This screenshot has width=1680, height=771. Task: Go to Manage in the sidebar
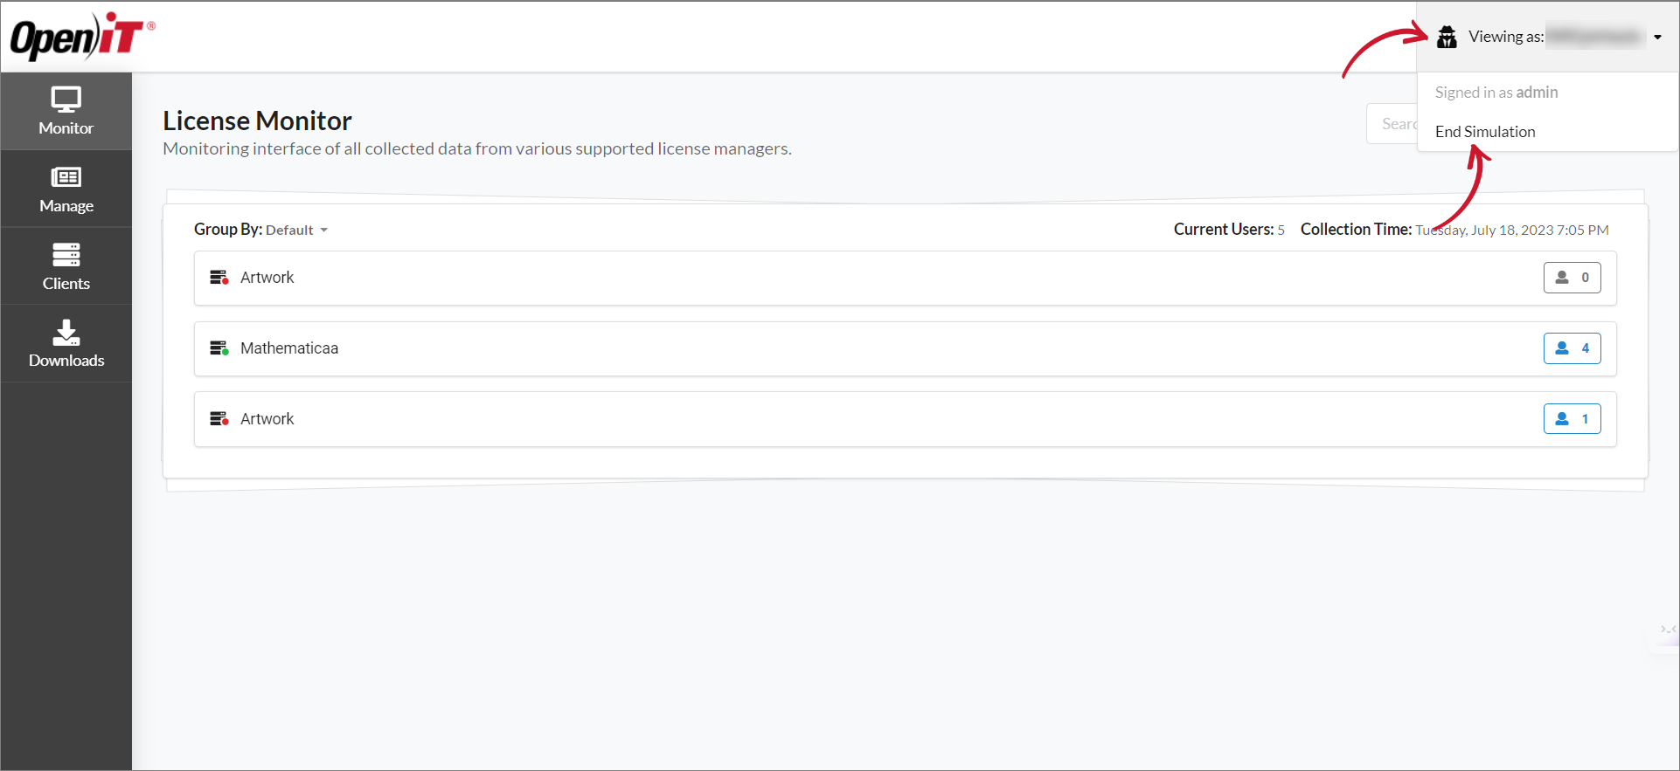point(66,189)
